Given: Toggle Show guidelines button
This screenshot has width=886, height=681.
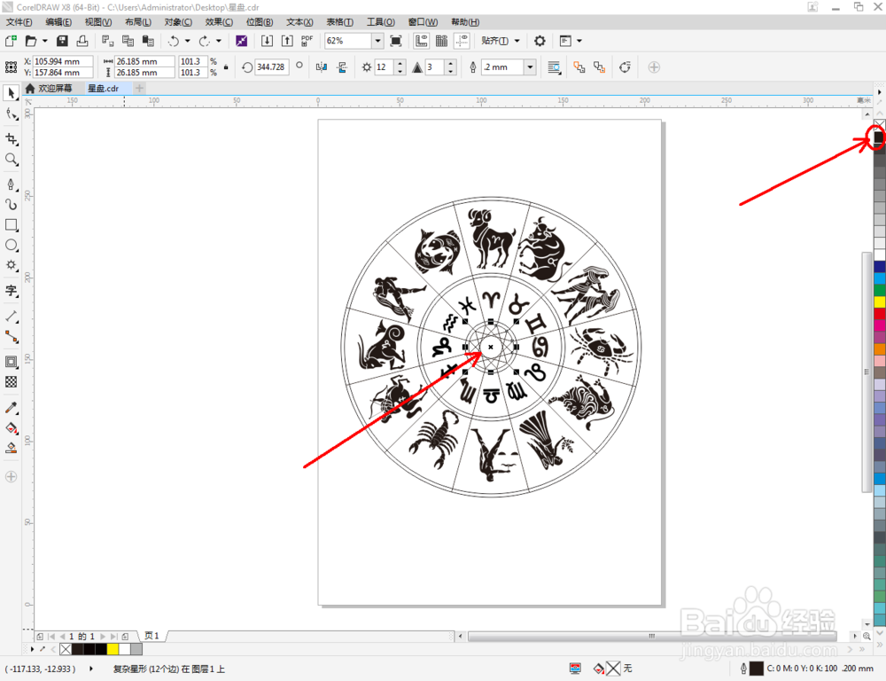Looking at the screenshot, I should click(x=462, y=41).
